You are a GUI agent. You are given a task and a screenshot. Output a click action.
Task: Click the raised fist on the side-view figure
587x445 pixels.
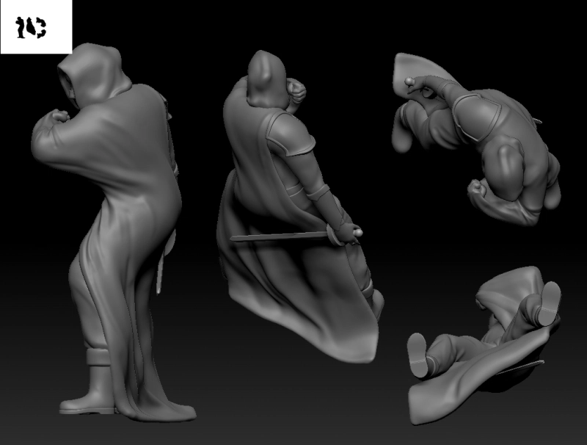point(58,117)
